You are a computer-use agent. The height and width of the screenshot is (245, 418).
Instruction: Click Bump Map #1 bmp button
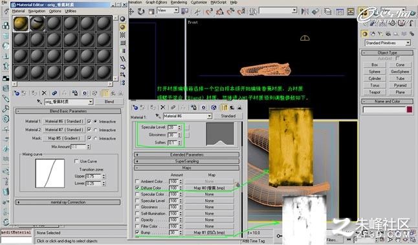coord(209,233)
